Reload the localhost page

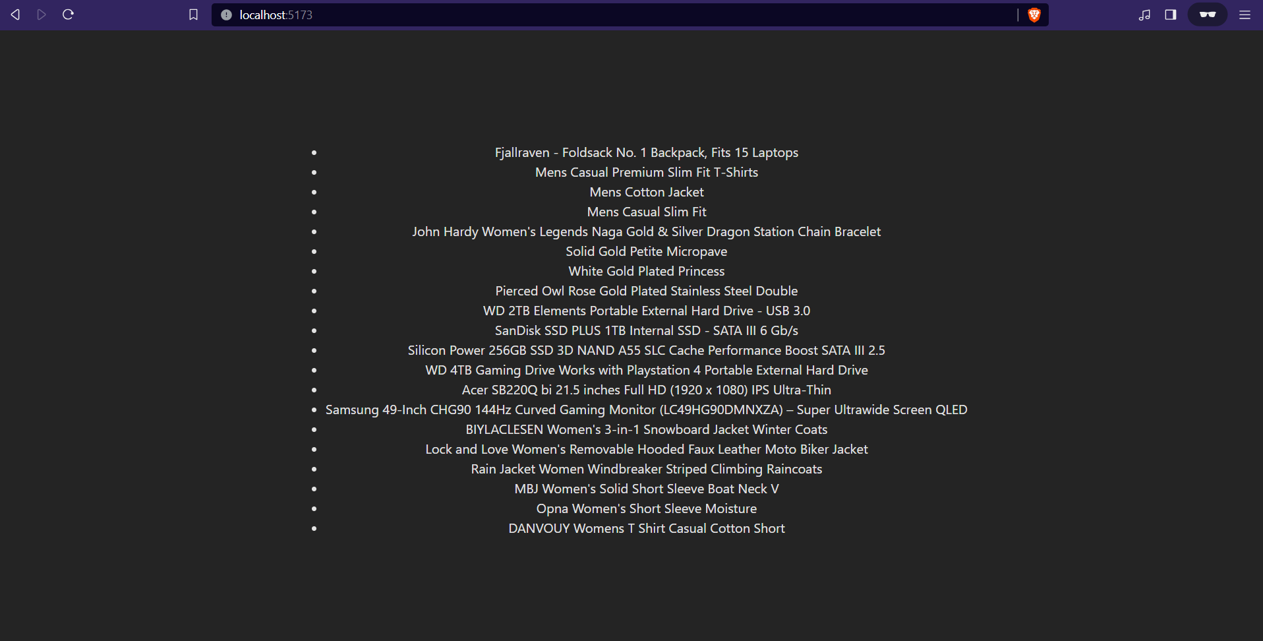click(x=68, y=15)
